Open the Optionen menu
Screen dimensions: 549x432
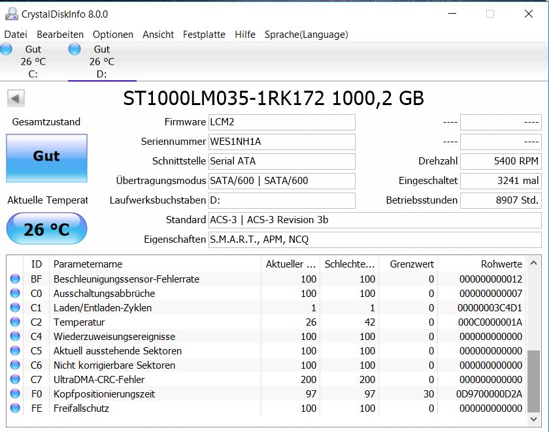(112, 35)
